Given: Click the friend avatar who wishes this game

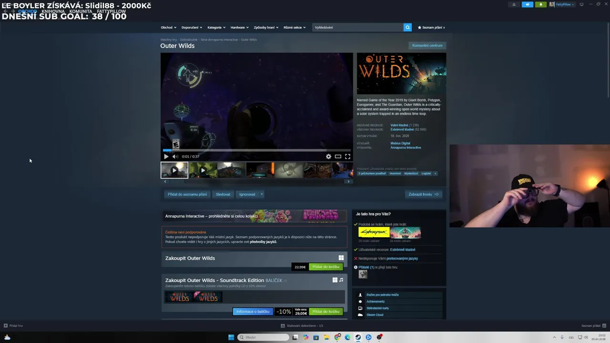Looking at the screenshot, I should click(x=363, y=274).
